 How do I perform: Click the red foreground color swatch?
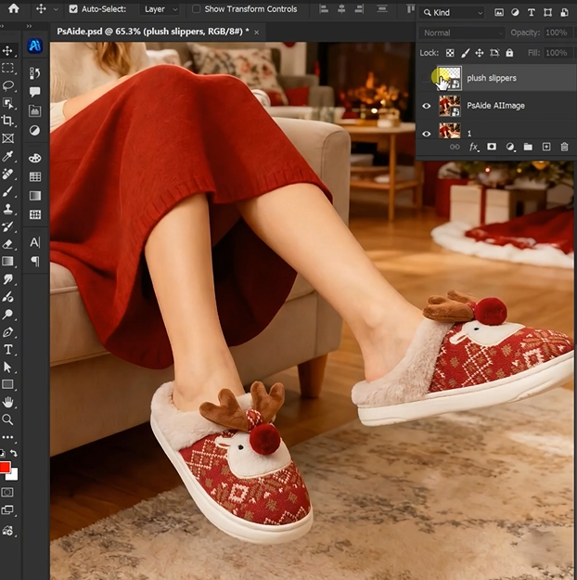(x=4, y=467)
